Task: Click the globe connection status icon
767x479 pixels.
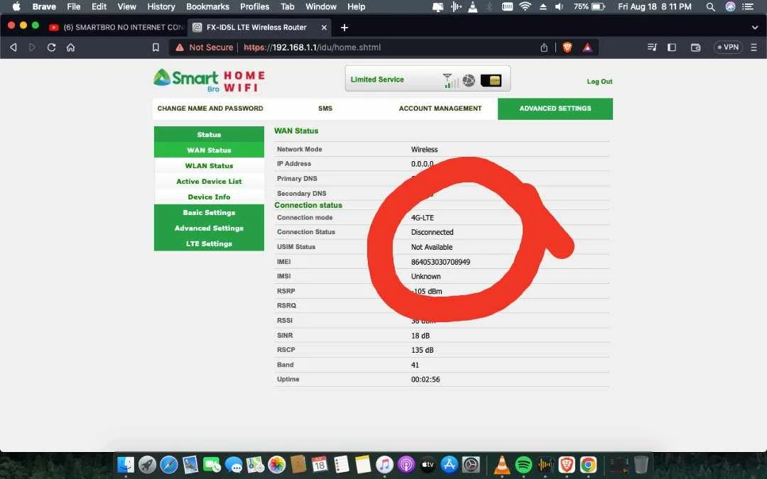Action: click(469, 81)
